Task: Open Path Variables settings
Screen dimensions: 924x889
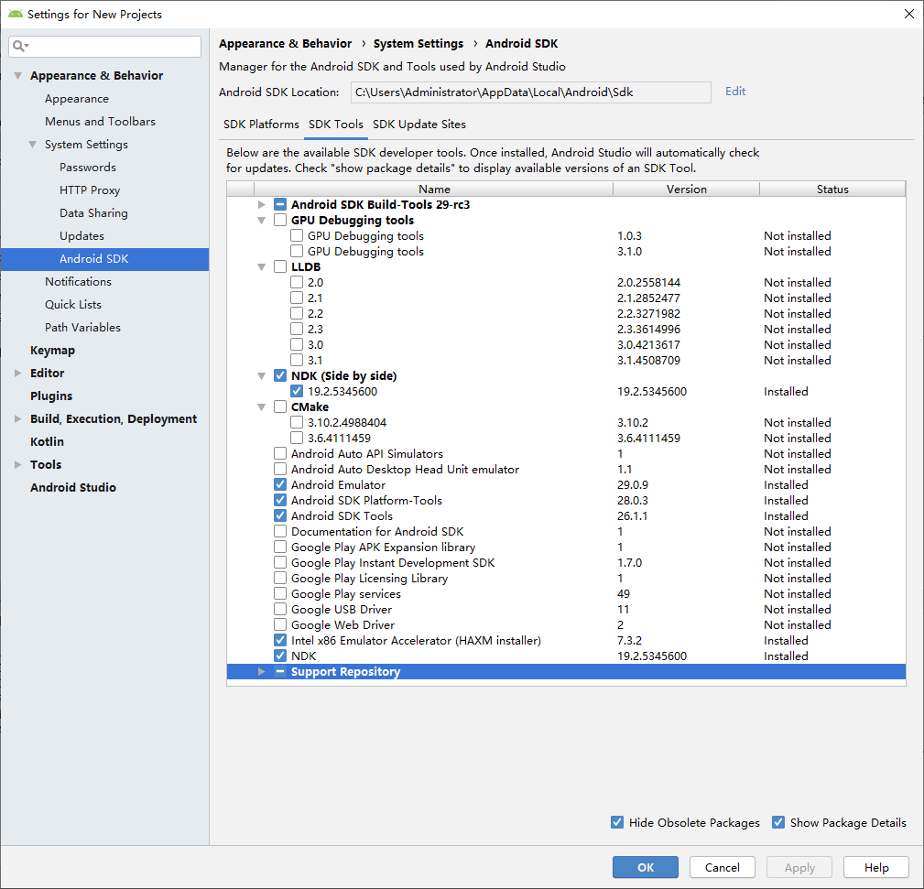Action: 82,327
